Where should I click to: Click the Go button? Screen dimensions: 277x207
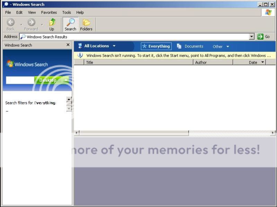pyautogui.click(x=263, y=37)
